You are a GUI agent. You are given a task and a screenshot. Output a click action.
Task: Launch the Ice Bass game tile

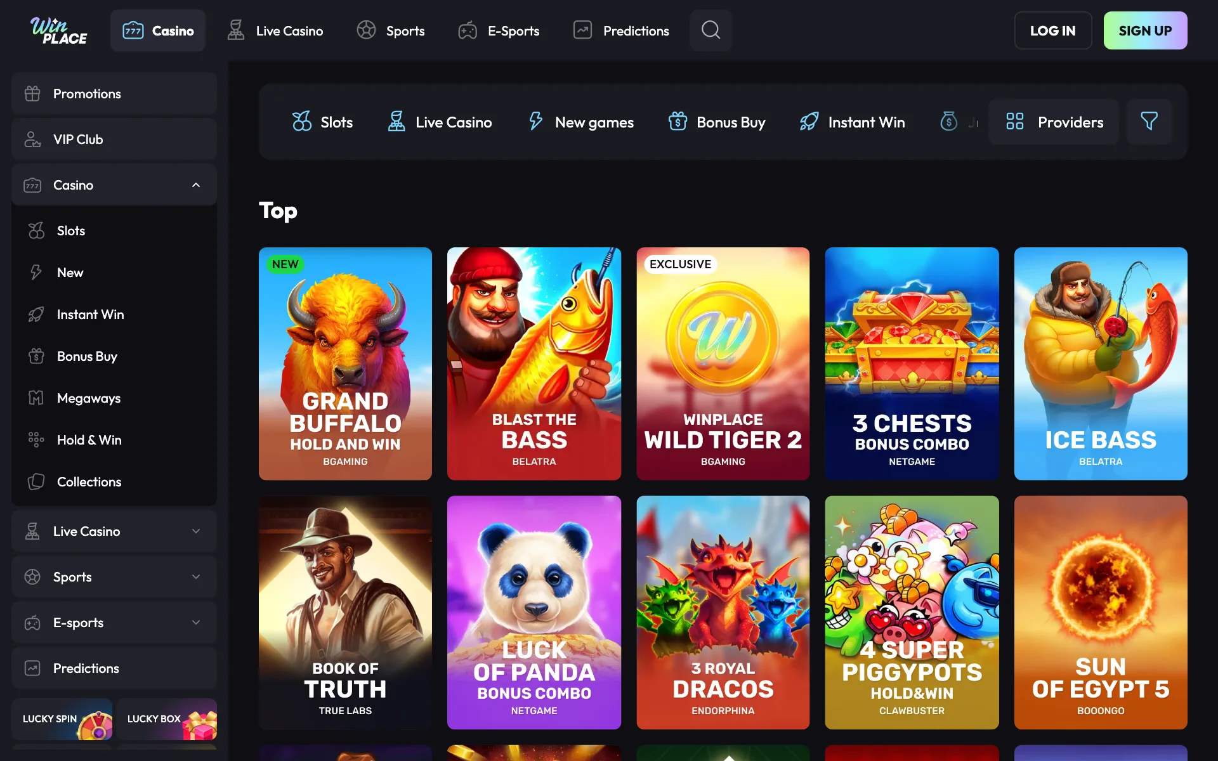pyautogui.click(x=1101, y=363)
